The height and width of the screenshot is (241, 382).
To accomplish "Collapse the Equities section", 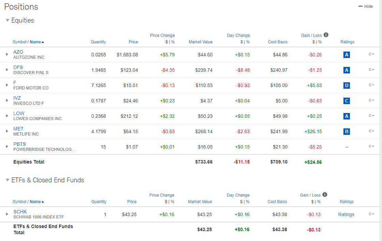I will pyautogui.click(x=8, y=20).
